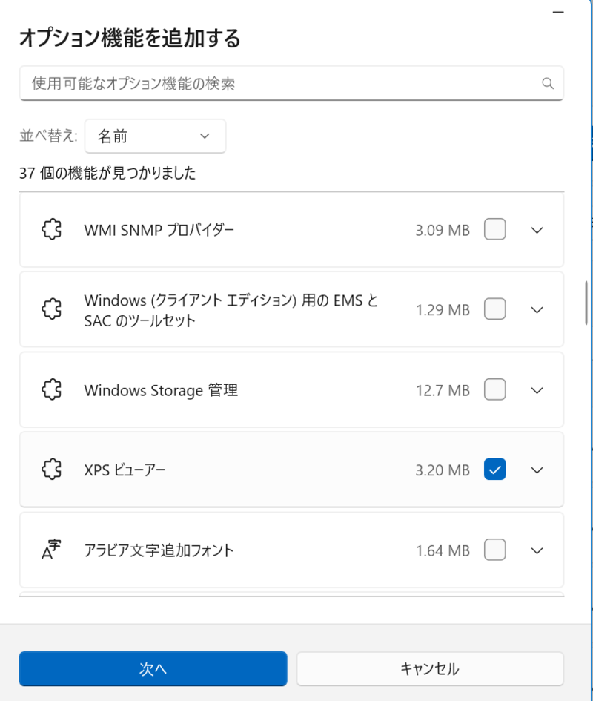Expand the XPS viewer details chevron
Screen dimensions: 593x701
click(538, 470)
